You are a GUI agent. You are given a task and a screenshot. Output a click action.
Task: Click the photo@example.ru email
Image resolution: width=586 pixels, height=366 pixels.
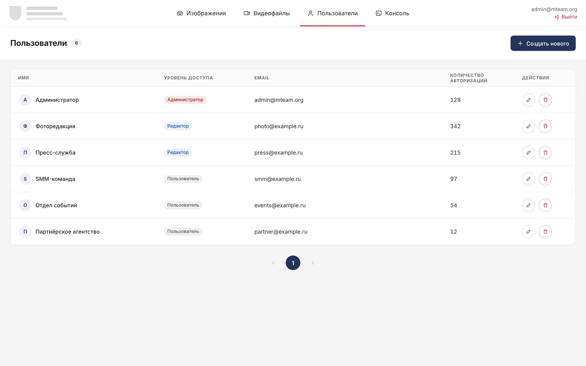pyautogui.click(x=279, y=126)
